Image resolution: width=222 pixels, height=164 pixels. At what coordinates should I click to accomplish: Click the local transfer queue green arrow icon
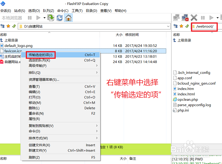[51, 18]
